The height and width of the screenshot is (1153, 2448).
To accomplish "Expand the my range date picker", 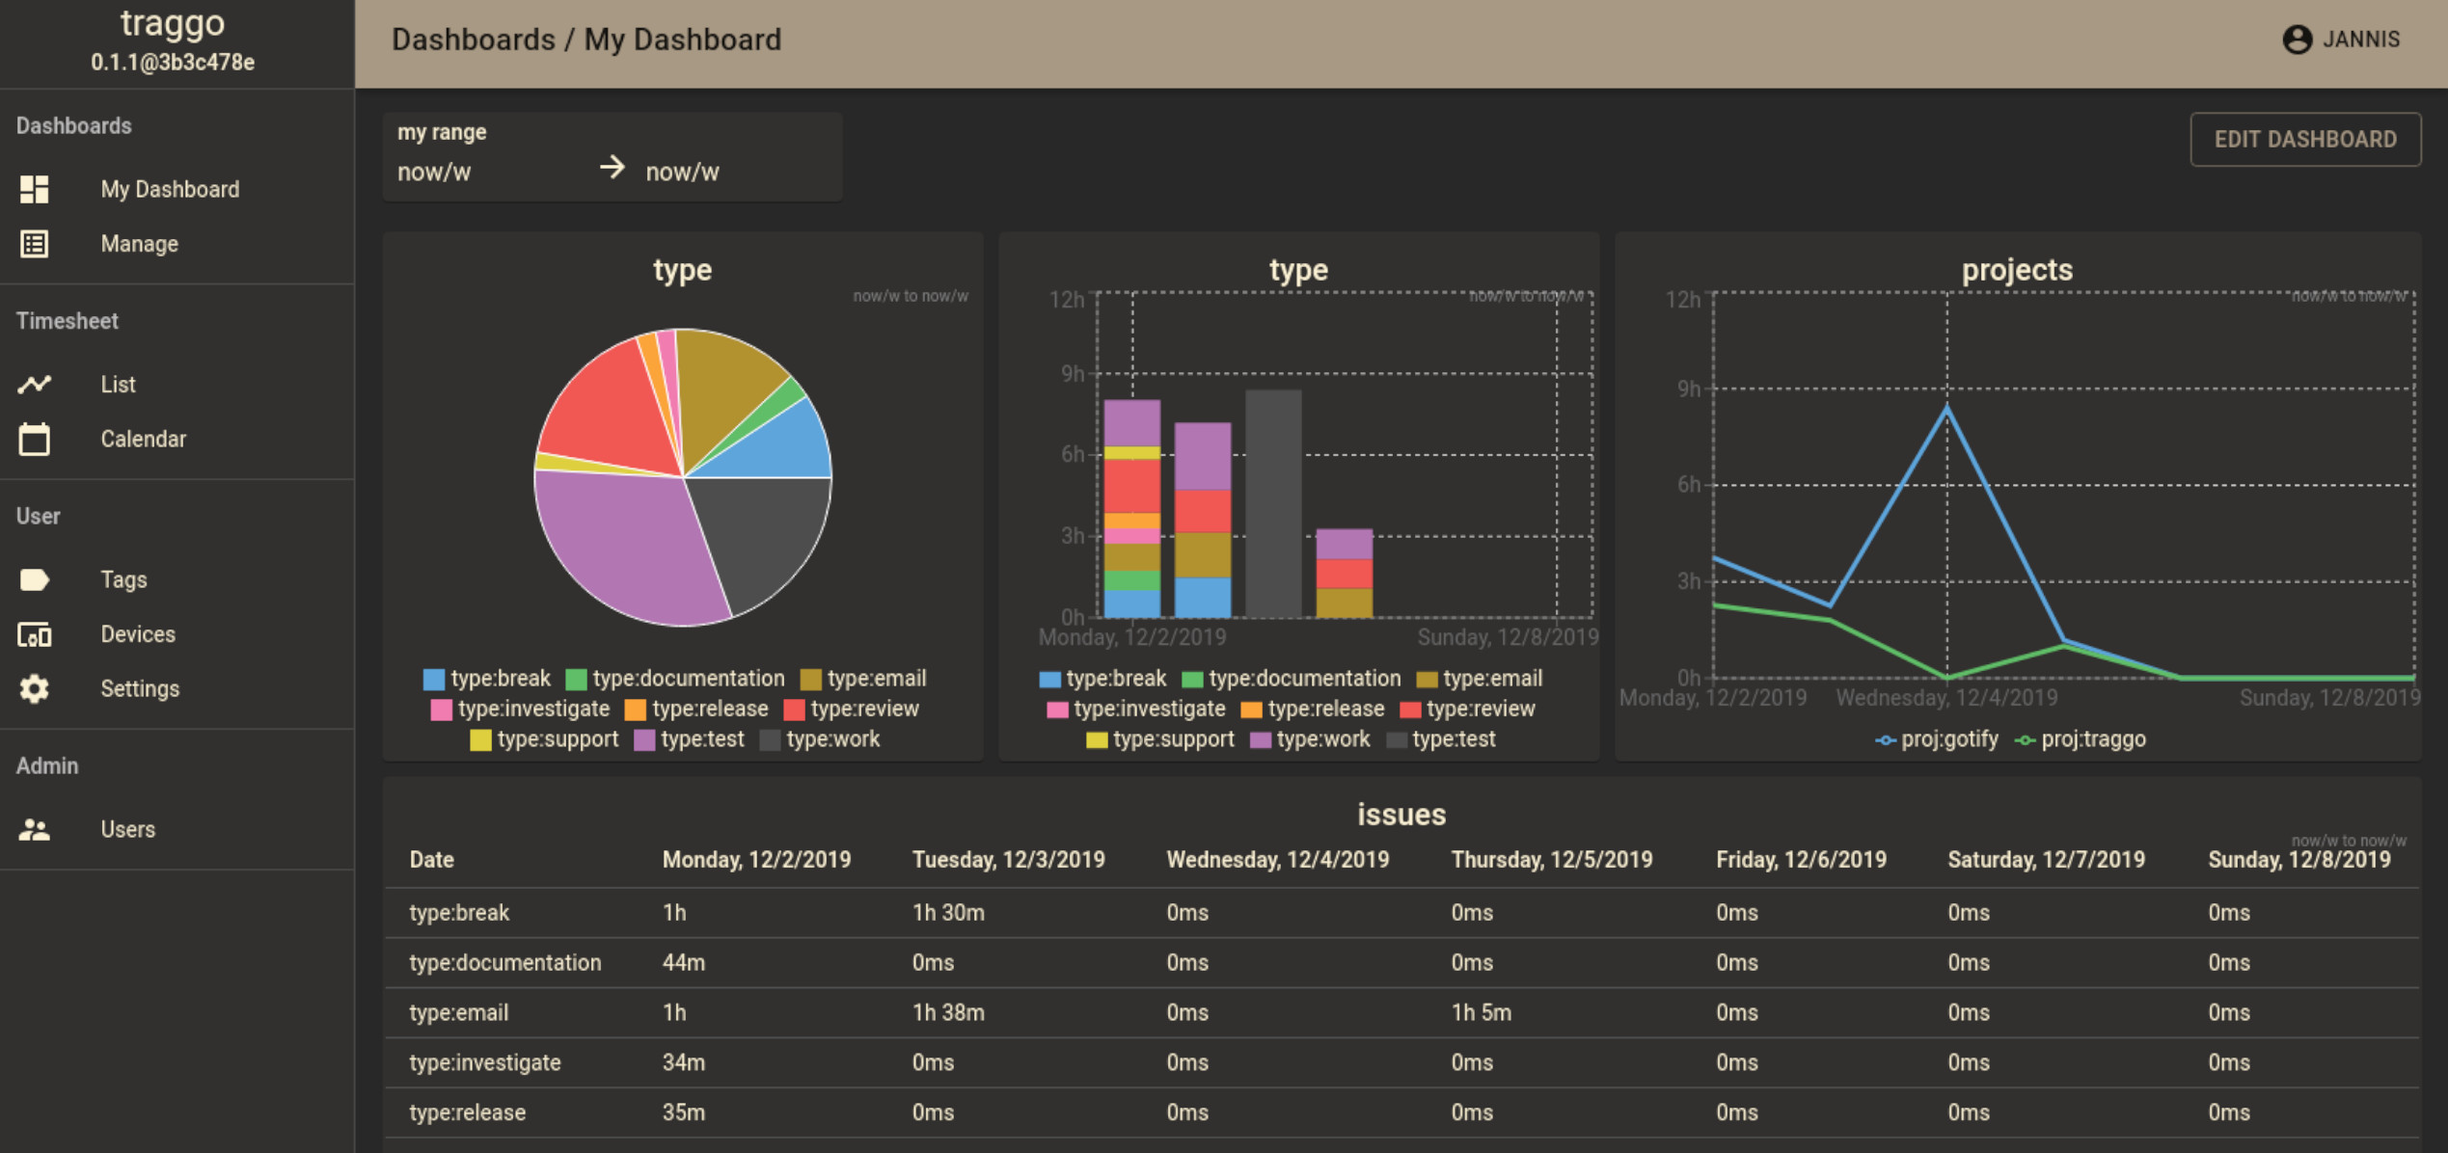I will tap(609, 153).
